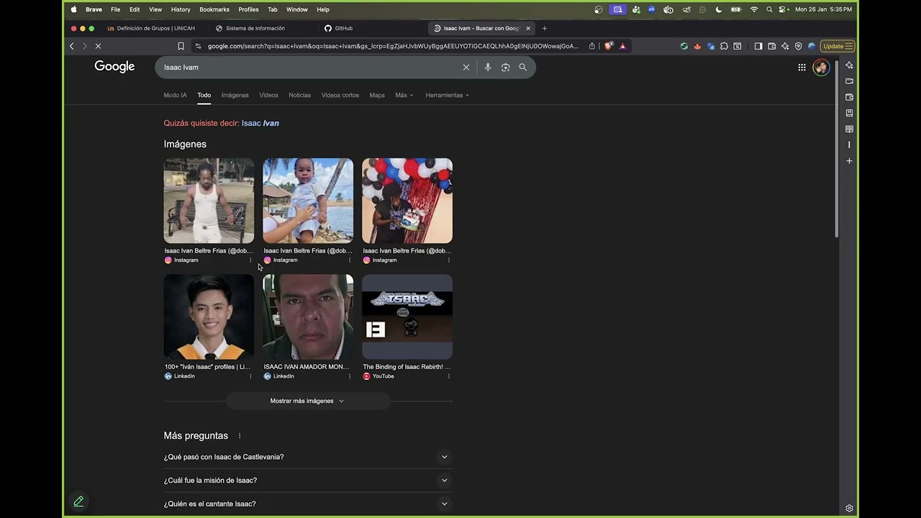Image resolution: width=921 pixels, height=518 pixels.
Task: Open Brave Update menu button
Action: 838,46
